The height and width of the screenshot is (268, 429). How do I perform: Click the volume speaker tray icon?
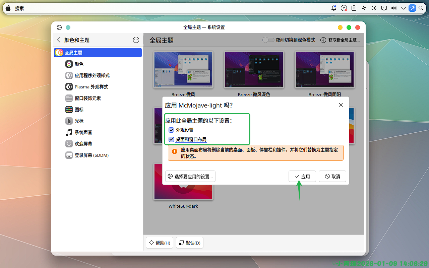pos(394,8)
